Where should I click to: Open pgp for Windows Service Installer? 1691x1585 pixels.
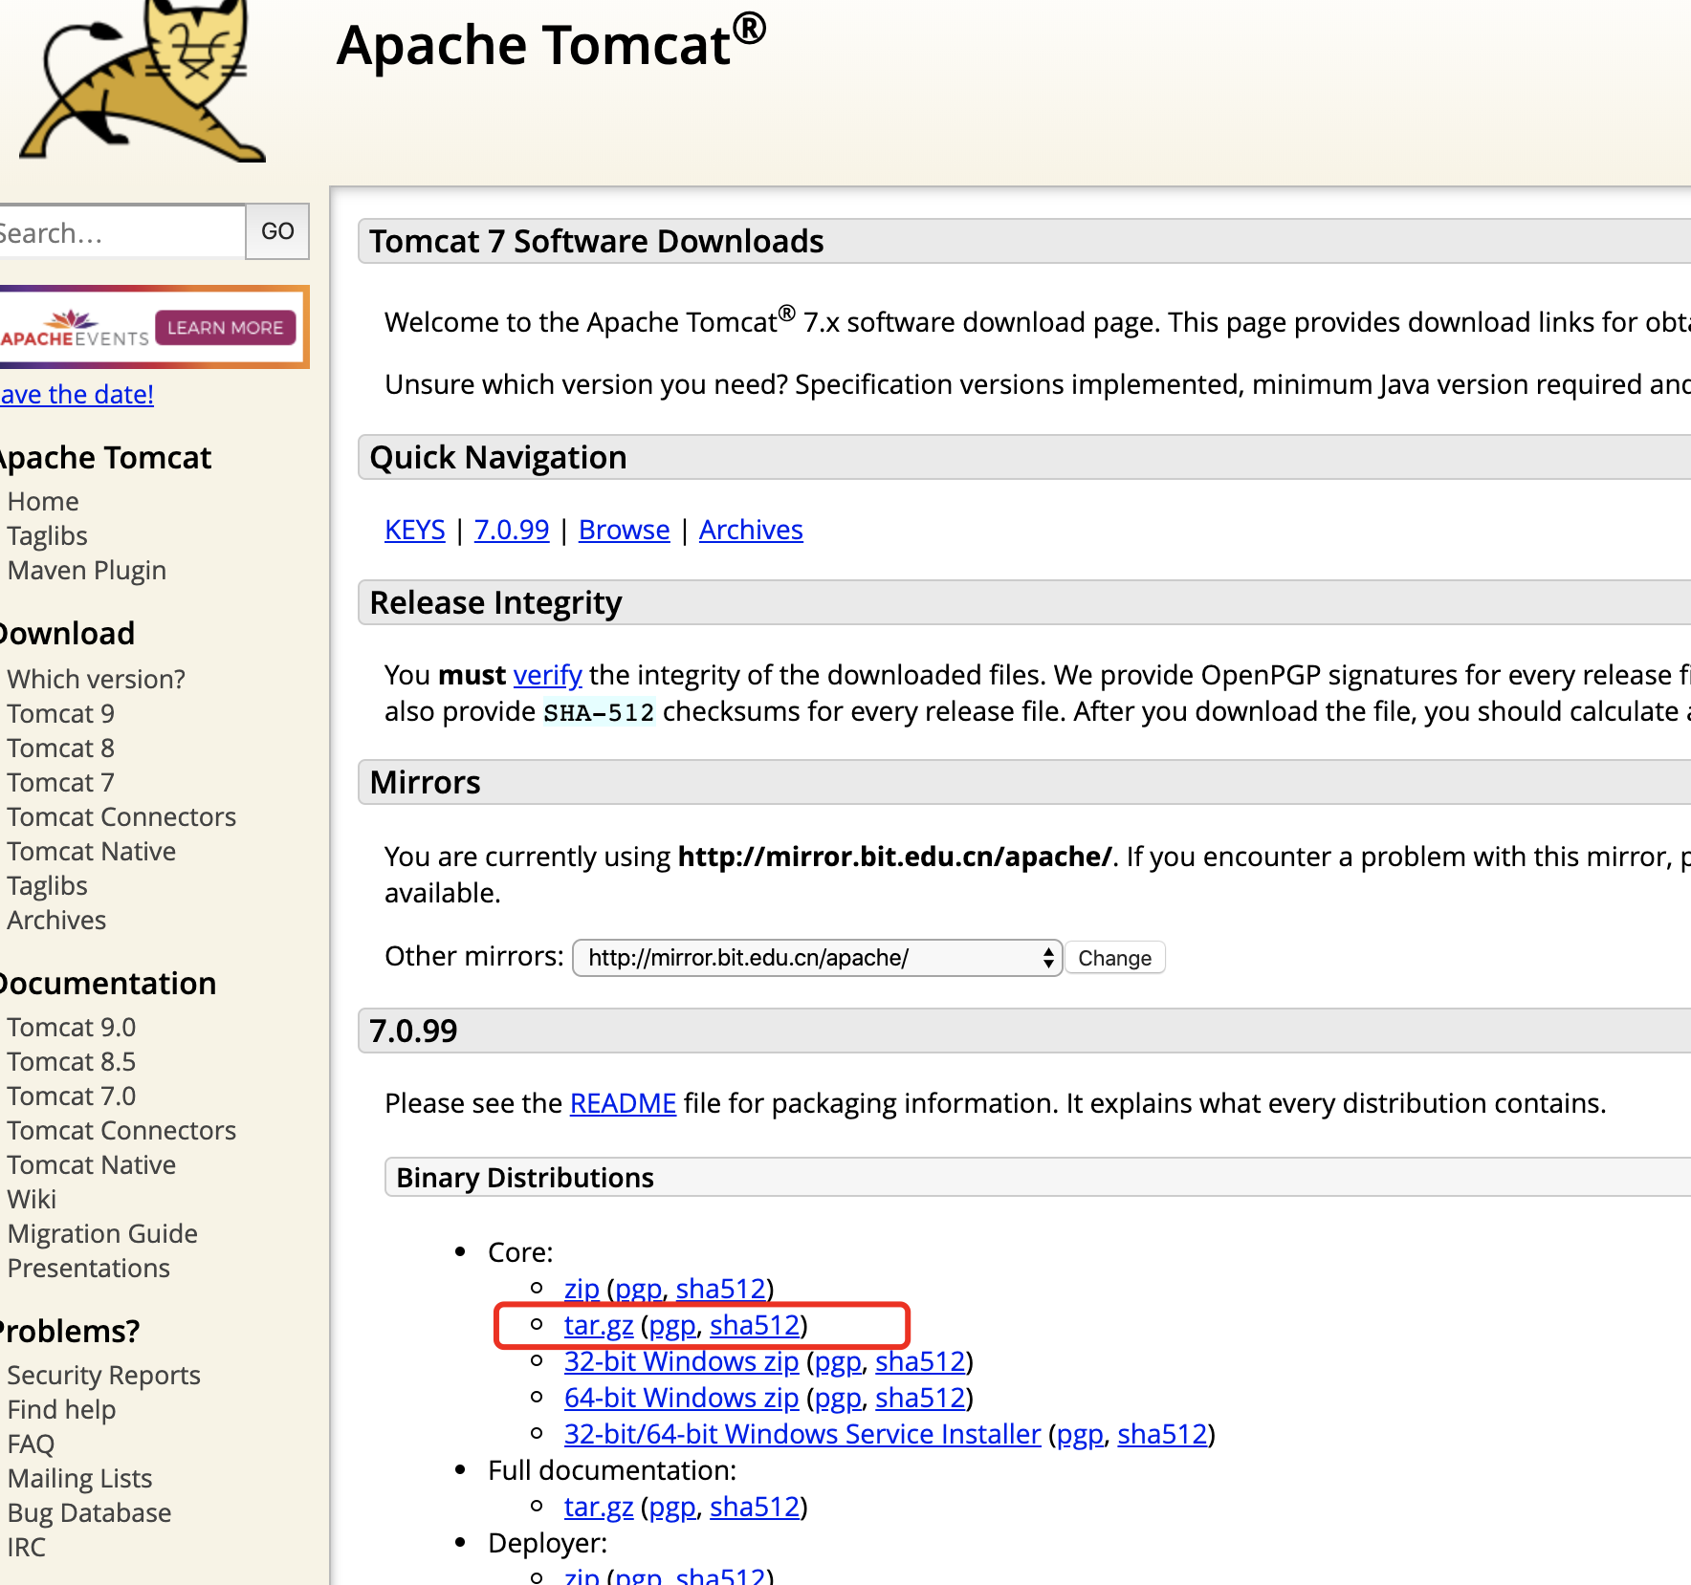[1080, 1435]
